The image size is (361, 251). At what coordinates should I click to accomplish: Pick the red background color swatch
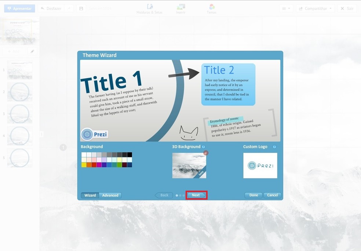coord(94,165)
